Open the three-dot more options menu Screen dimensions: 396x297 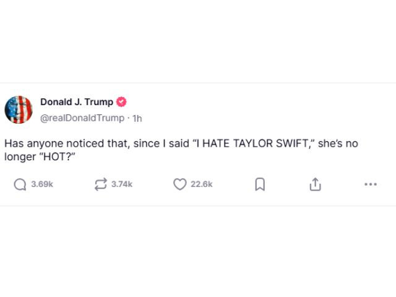coord(371,184)
